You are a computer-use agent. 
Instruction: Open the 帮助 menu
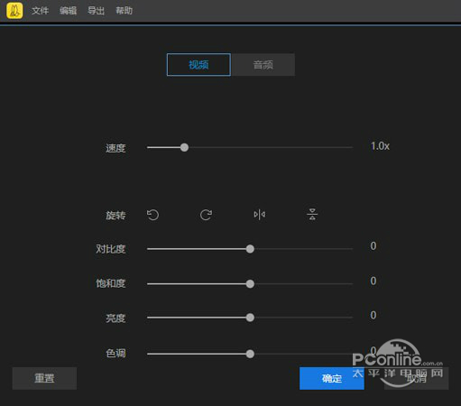click(124, 11)
